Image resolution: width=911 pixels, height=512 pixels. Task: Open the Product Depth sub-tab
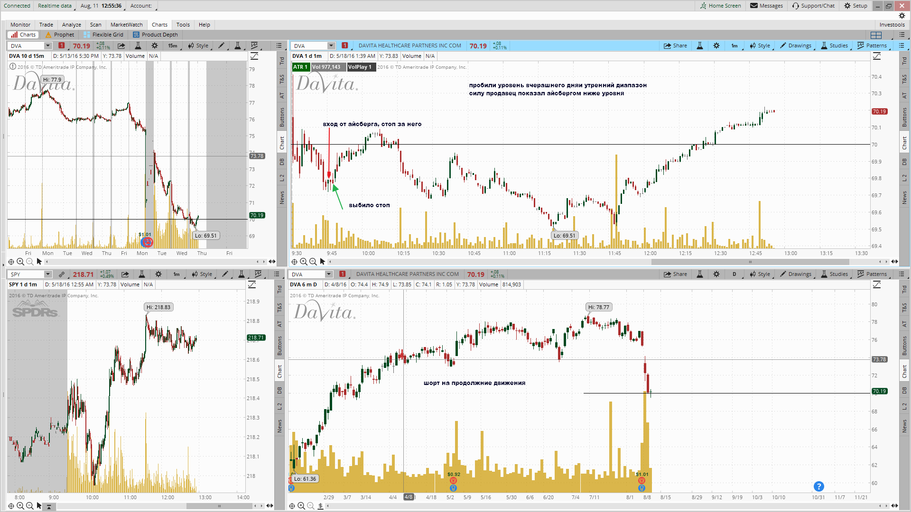pos(156,35)
